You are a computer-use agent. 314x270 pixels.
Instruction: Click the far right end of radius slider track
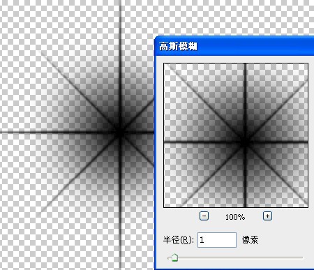[302, 257]
